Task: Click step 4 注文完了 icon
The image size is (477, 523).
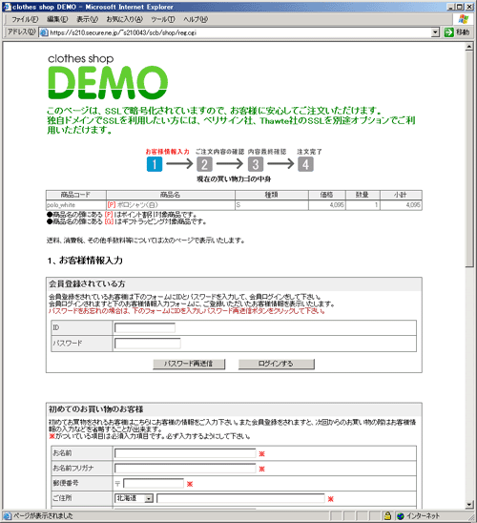Action: coord(305,164)
